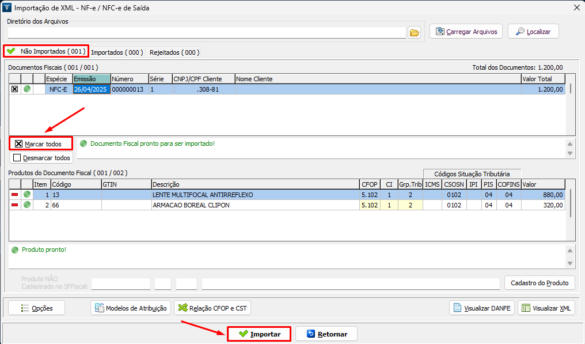Switch to the Importados tab
585x344 pixels.
click(117, 52)
